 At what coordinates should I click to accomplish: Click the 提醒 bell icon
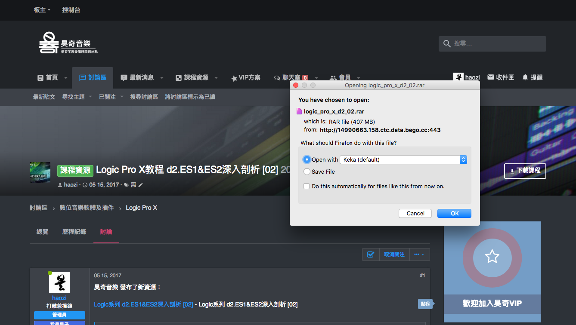coord(525,77)
